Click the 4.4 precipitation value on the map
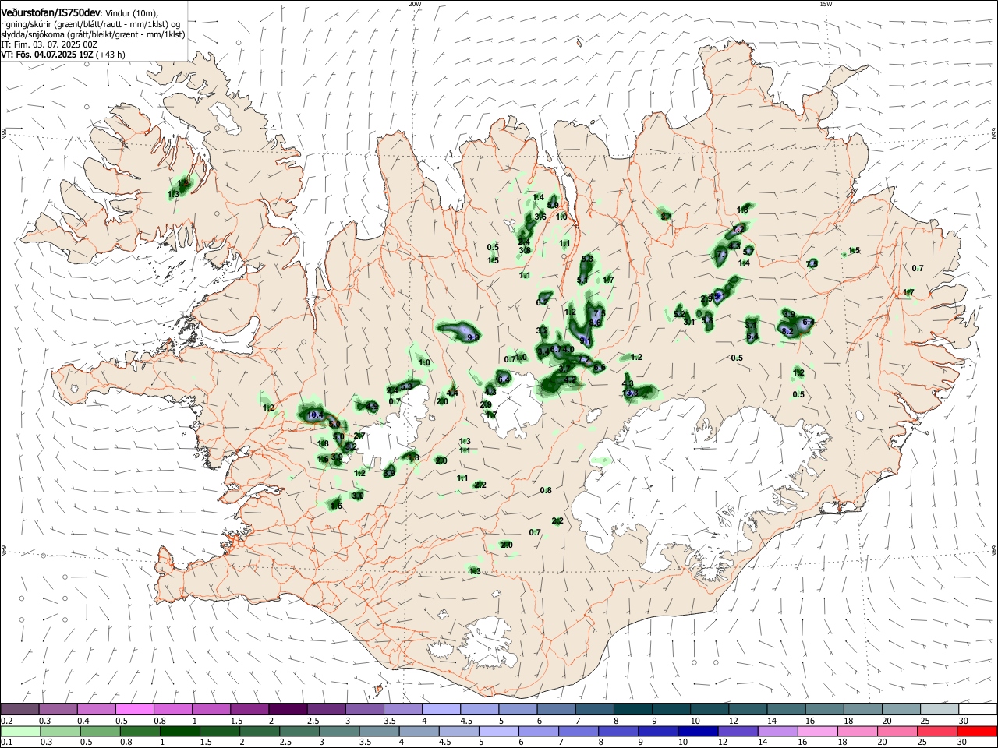This screenshot has height=748, width=998. tap(452, 393)
